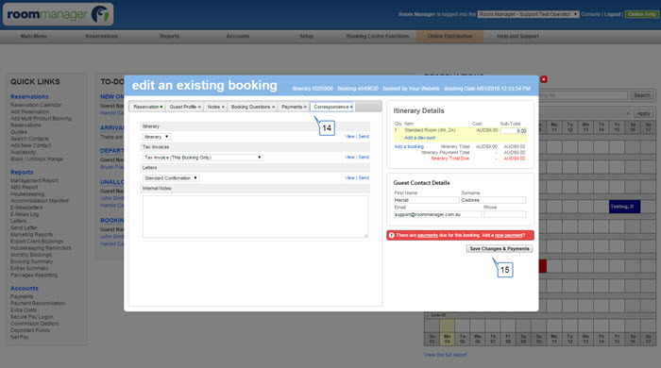Open Online Distribution menu item
661x368 pixels.
coord(449,36)
